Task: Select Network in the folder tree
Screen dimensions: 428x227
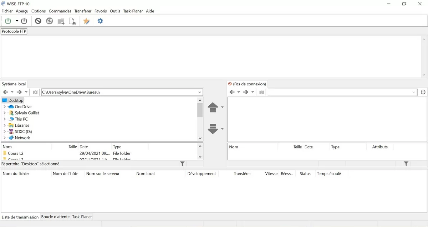Action: pos(22,138)
